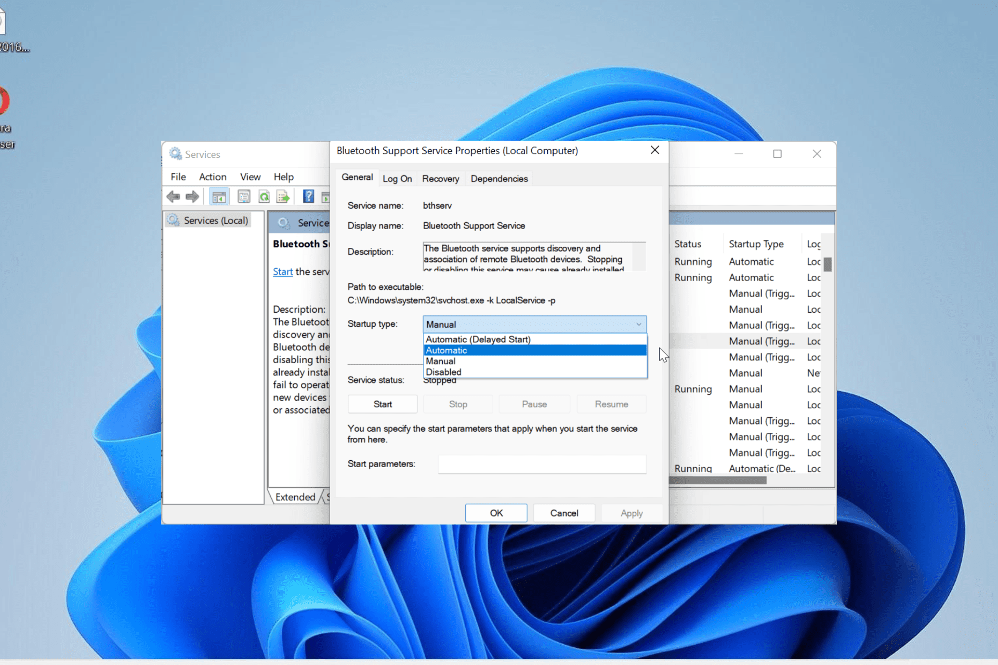Choose the Disabled startup option
The image size is (998, 665).
[535, 372]
